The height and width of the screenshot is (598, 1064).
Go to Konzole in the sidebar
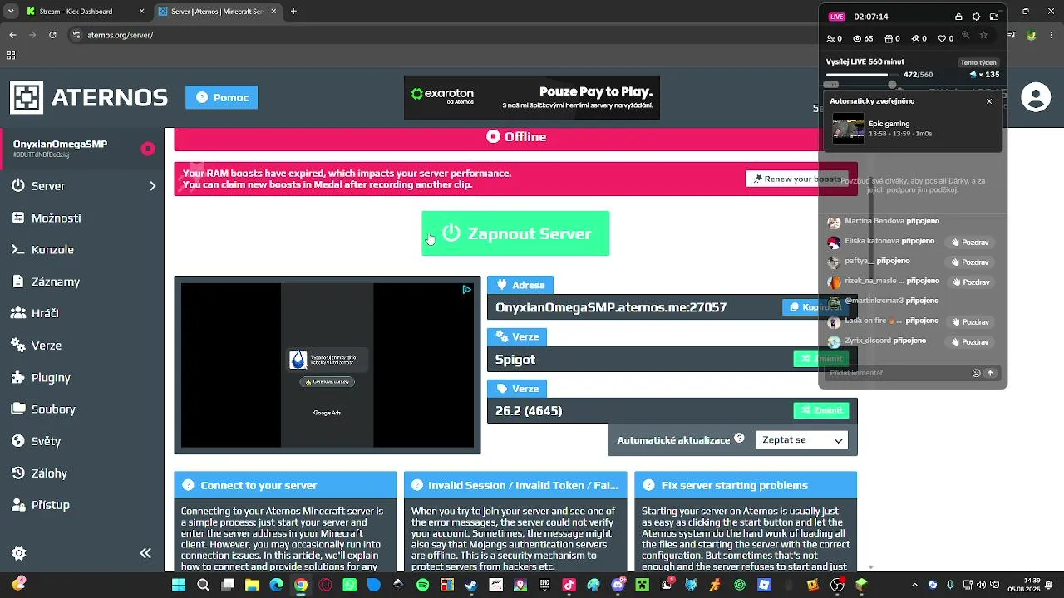click(x=52, y=249)
